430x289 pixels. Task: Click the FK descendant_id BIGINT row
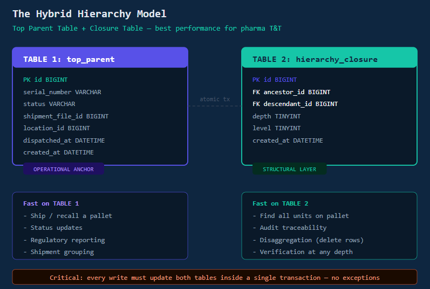point(295,104)
